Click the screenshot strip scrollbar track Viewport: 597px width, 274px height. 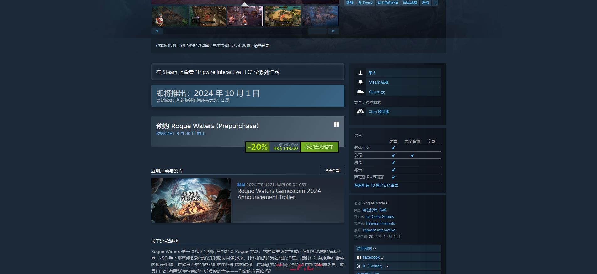coord(245,31)
